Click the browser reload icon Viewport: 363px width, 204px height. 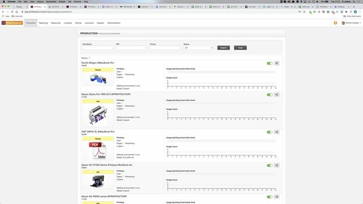coord(12,12)
